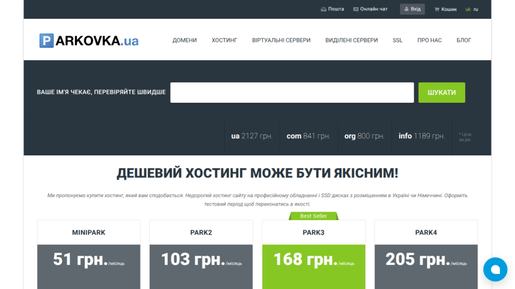515x289 pixels.
Task: Select the ua 2127 грн. domain price
Action: coord(252,136)
